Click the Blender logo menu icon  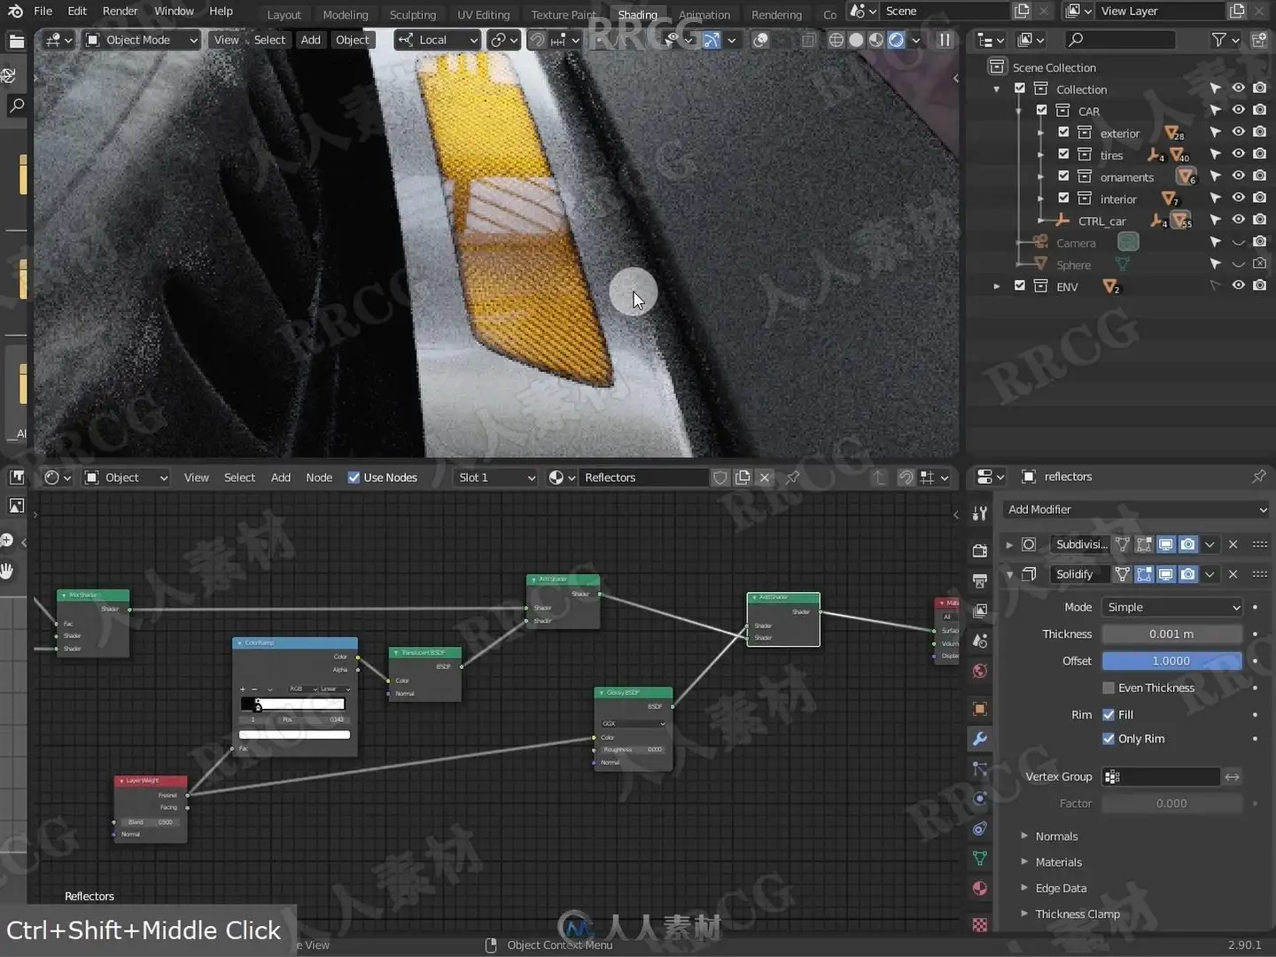tap(15, 12)
